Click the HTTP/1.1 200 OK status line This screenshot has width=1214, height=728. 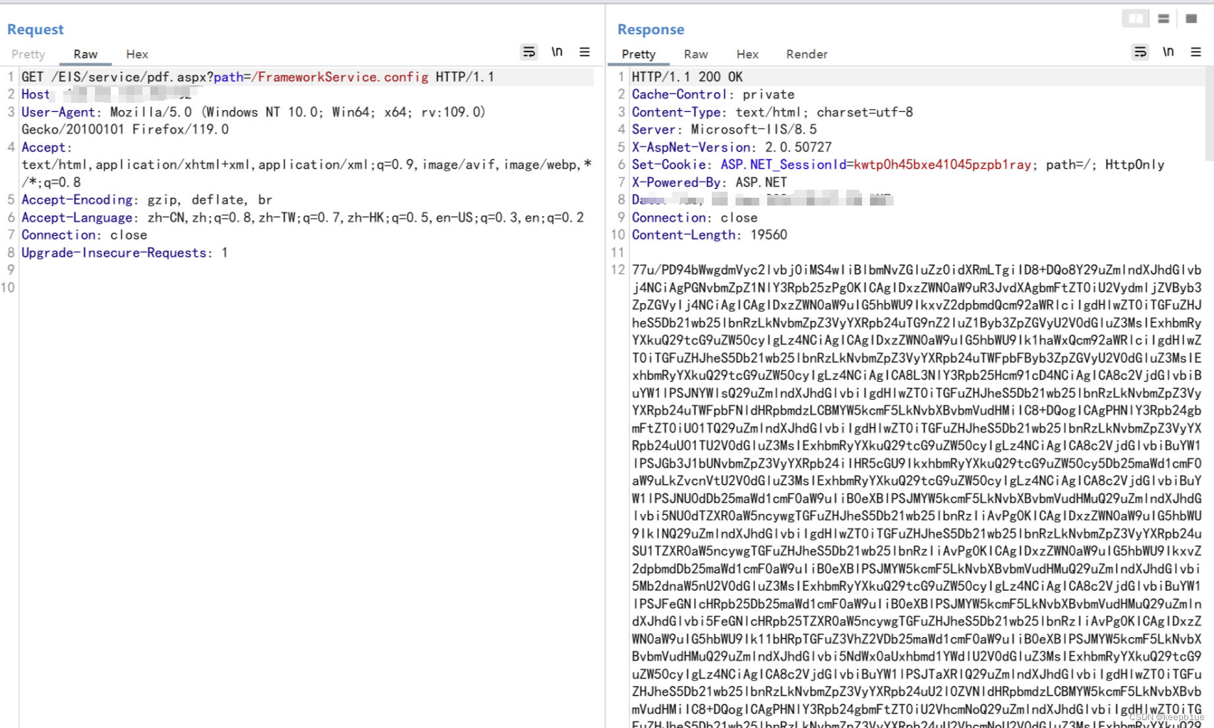687,77
